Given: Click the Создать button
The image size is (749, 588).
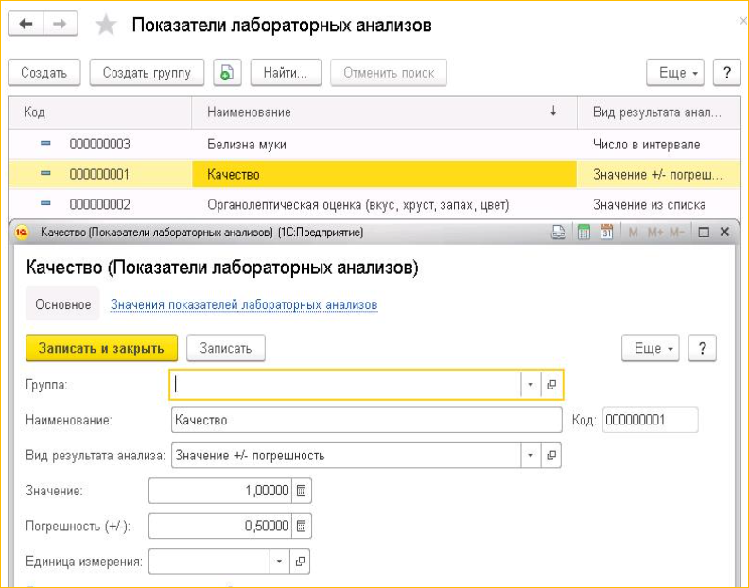Looking at the screenshot, I should tap(44, 73).
